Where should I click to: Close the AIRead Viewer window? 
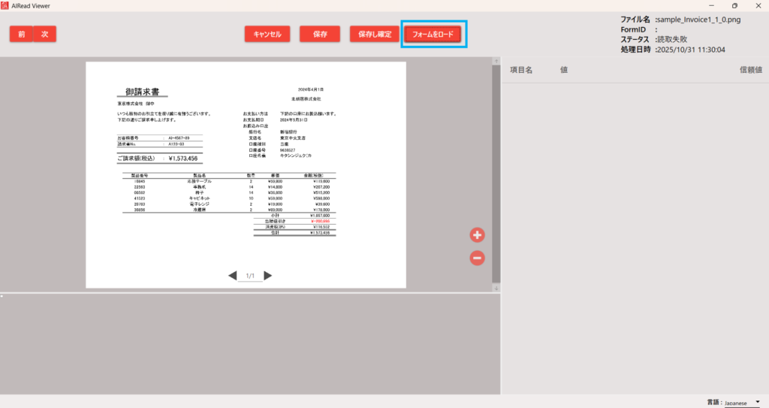[757, 5]
